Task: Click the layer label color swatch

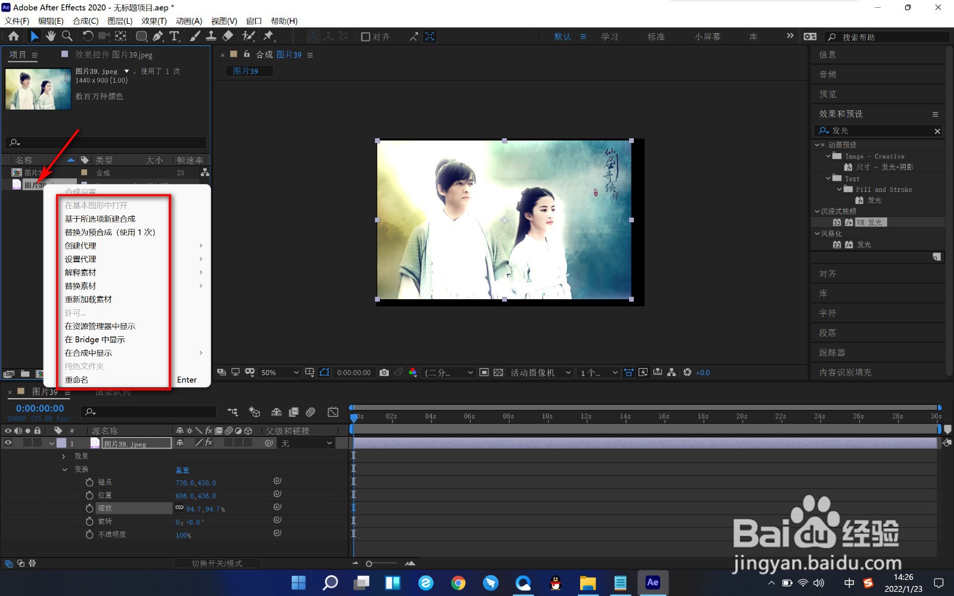Action: pyautogui.click(x=61, y=443)
